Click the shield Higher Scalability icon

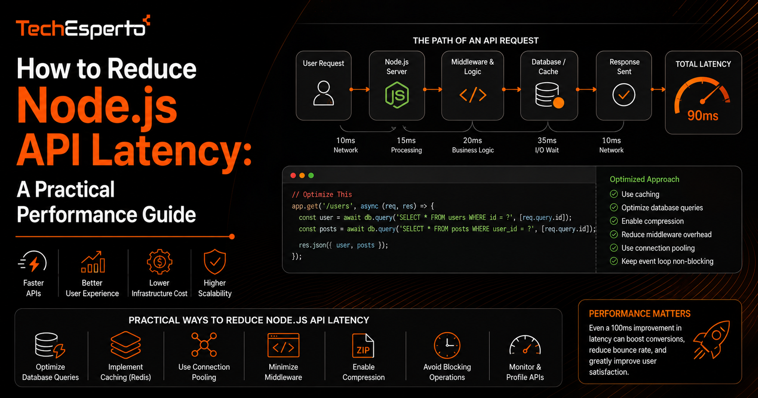point(215,262)
